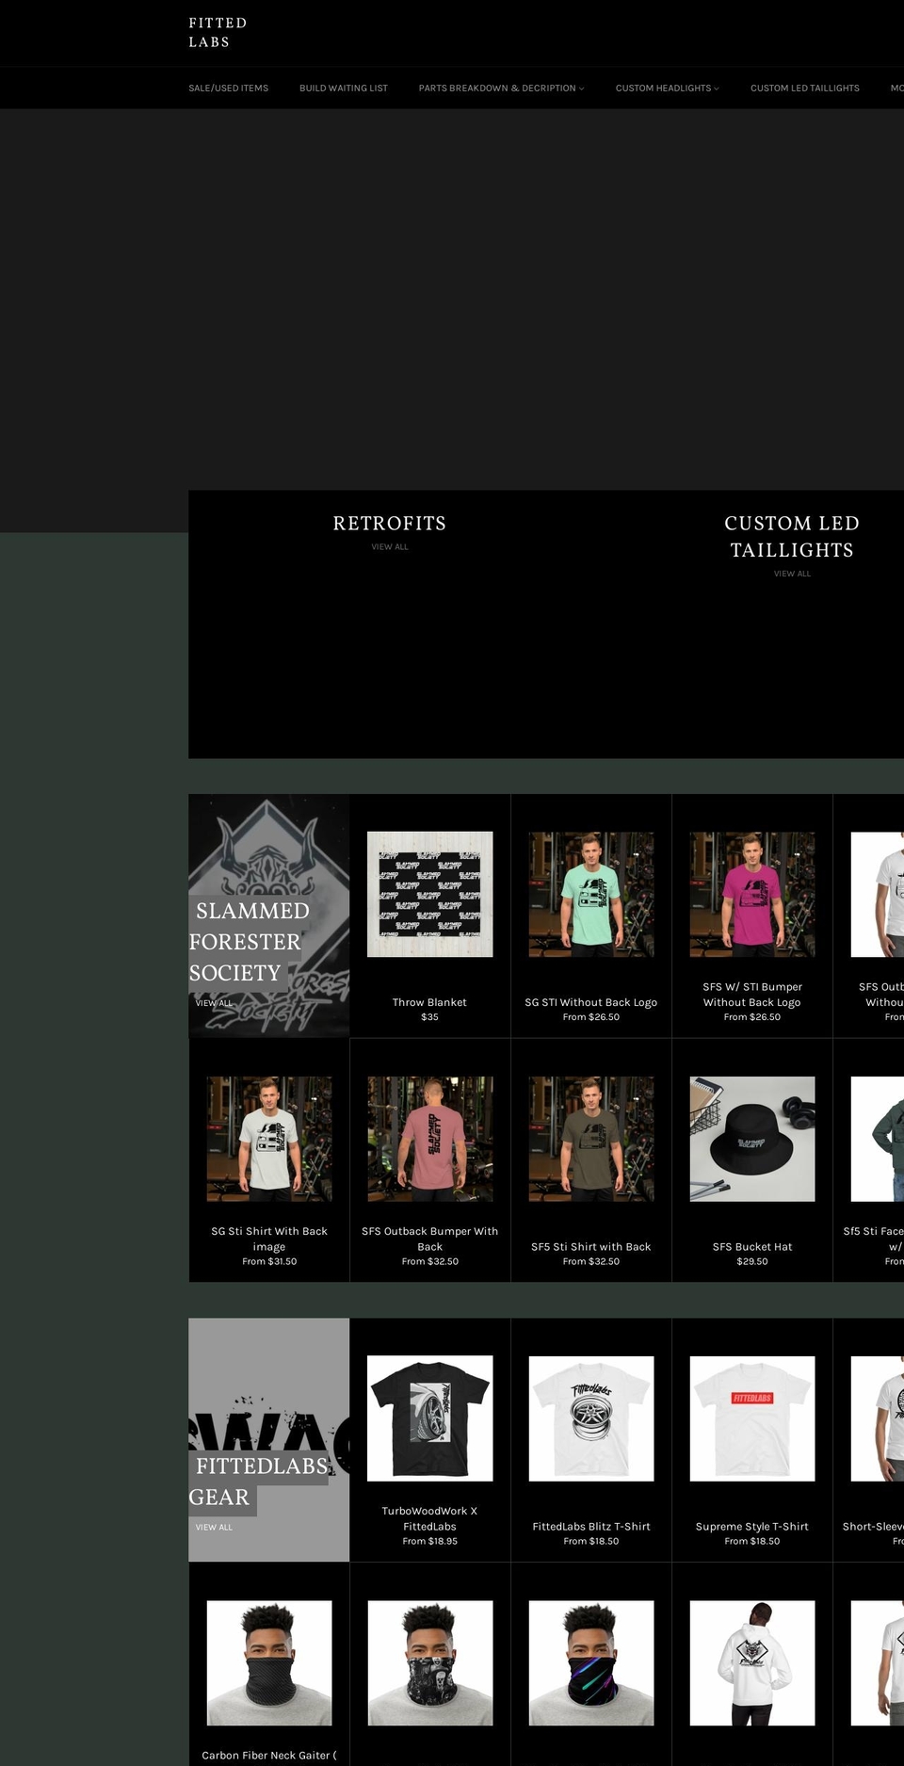Click View All under Retrofits
Screen dimensions: 904x1766
(390, 547)
